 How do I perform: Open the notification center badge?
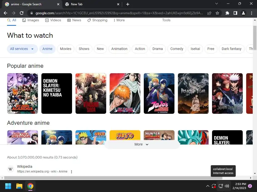250,186
